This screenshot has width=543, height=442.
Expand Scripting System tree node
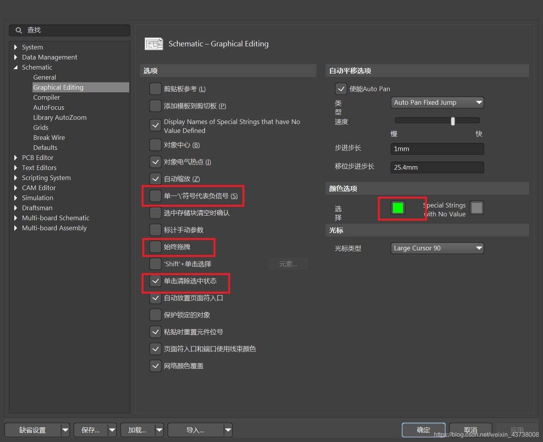coord(15,178)
